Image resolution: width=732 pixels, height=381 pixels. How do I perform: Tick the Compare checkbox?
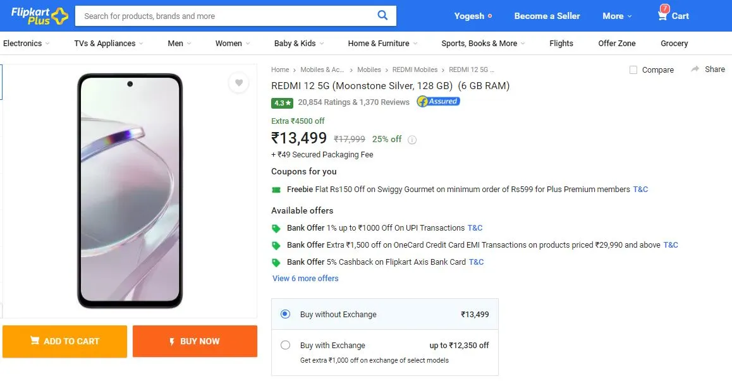[x=633, y=70]
